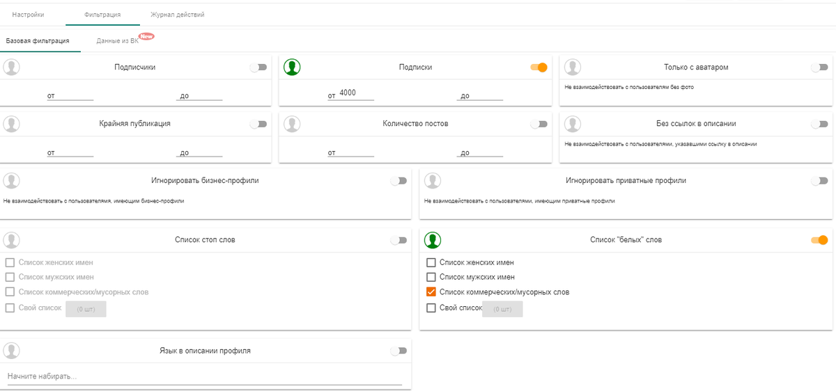Image resolution: width=836 pixels, height=391 pixels.
Task: Click the avatar icon beside Количество постов
Action: pos(293,124)
